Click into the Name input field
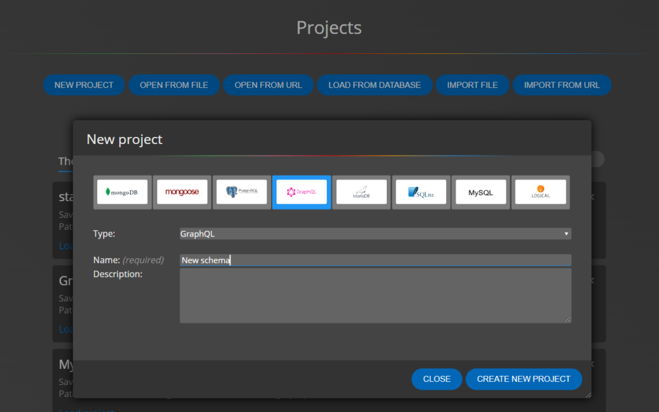Image resolution: width=659 pixels, height=412 pixels. point(375,260)
